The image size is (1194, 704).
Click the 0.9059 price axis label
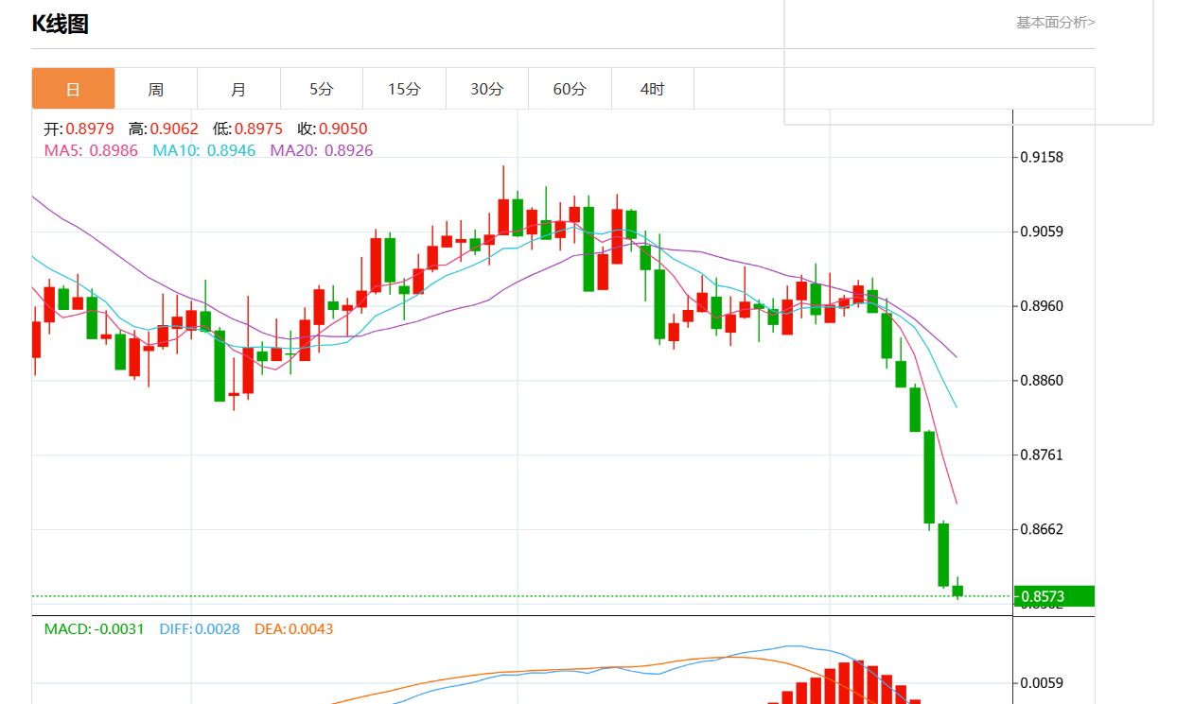tap(1042, 232)
